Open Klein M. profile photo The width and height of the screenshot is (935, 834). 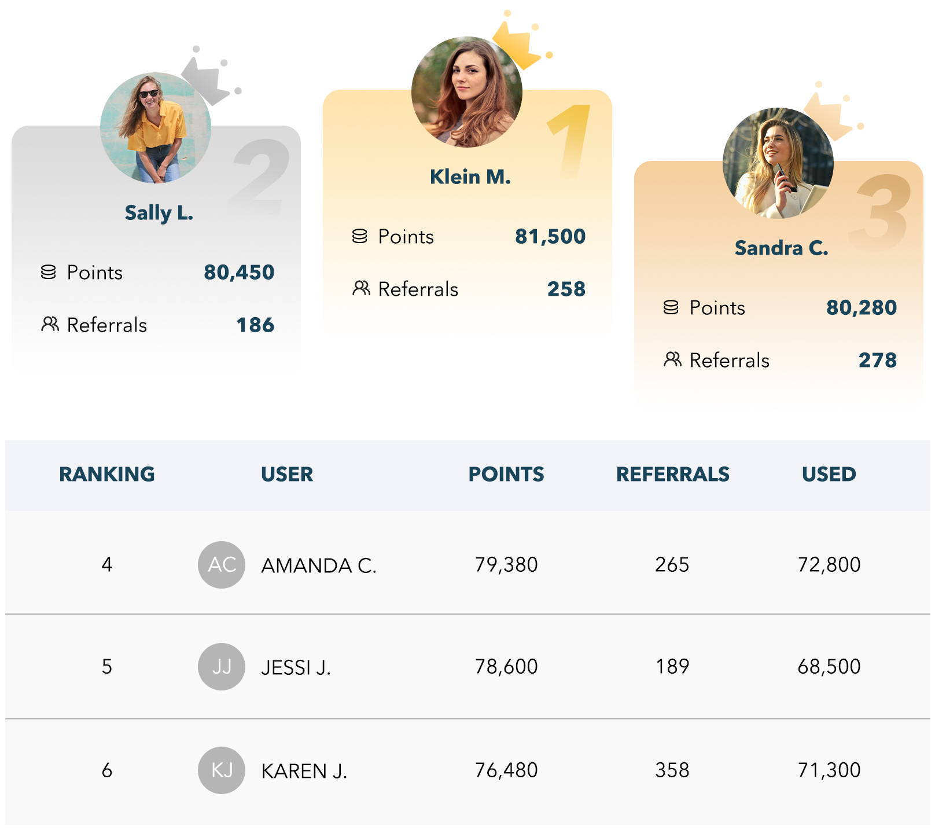[467, 92]
